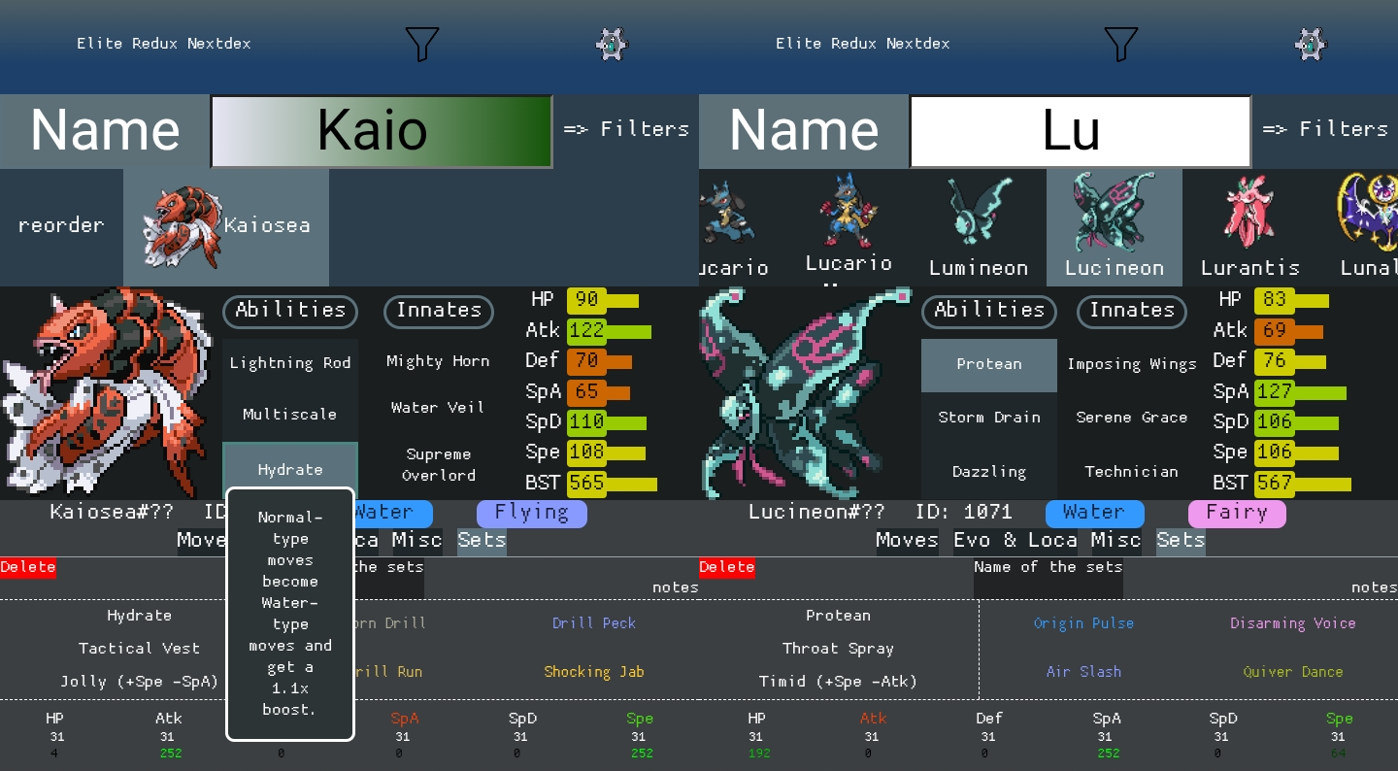Choose the Multiscale ability for Kaiosea
Viewport: 1398px width, 771px height.
tap(289, 415)
